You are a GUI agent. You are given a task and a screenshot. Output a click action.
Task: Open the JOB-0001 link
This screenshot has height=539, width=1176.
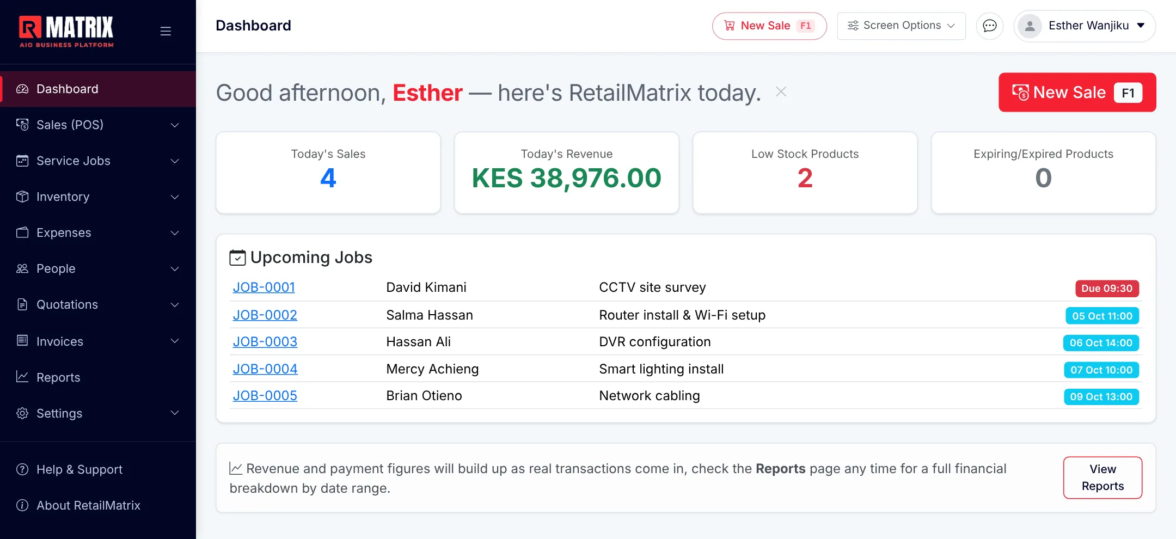(264, 287)
